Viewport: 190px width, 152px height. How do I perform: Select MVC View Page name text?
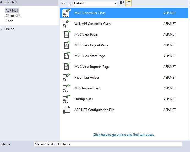[x=86, y=34]
